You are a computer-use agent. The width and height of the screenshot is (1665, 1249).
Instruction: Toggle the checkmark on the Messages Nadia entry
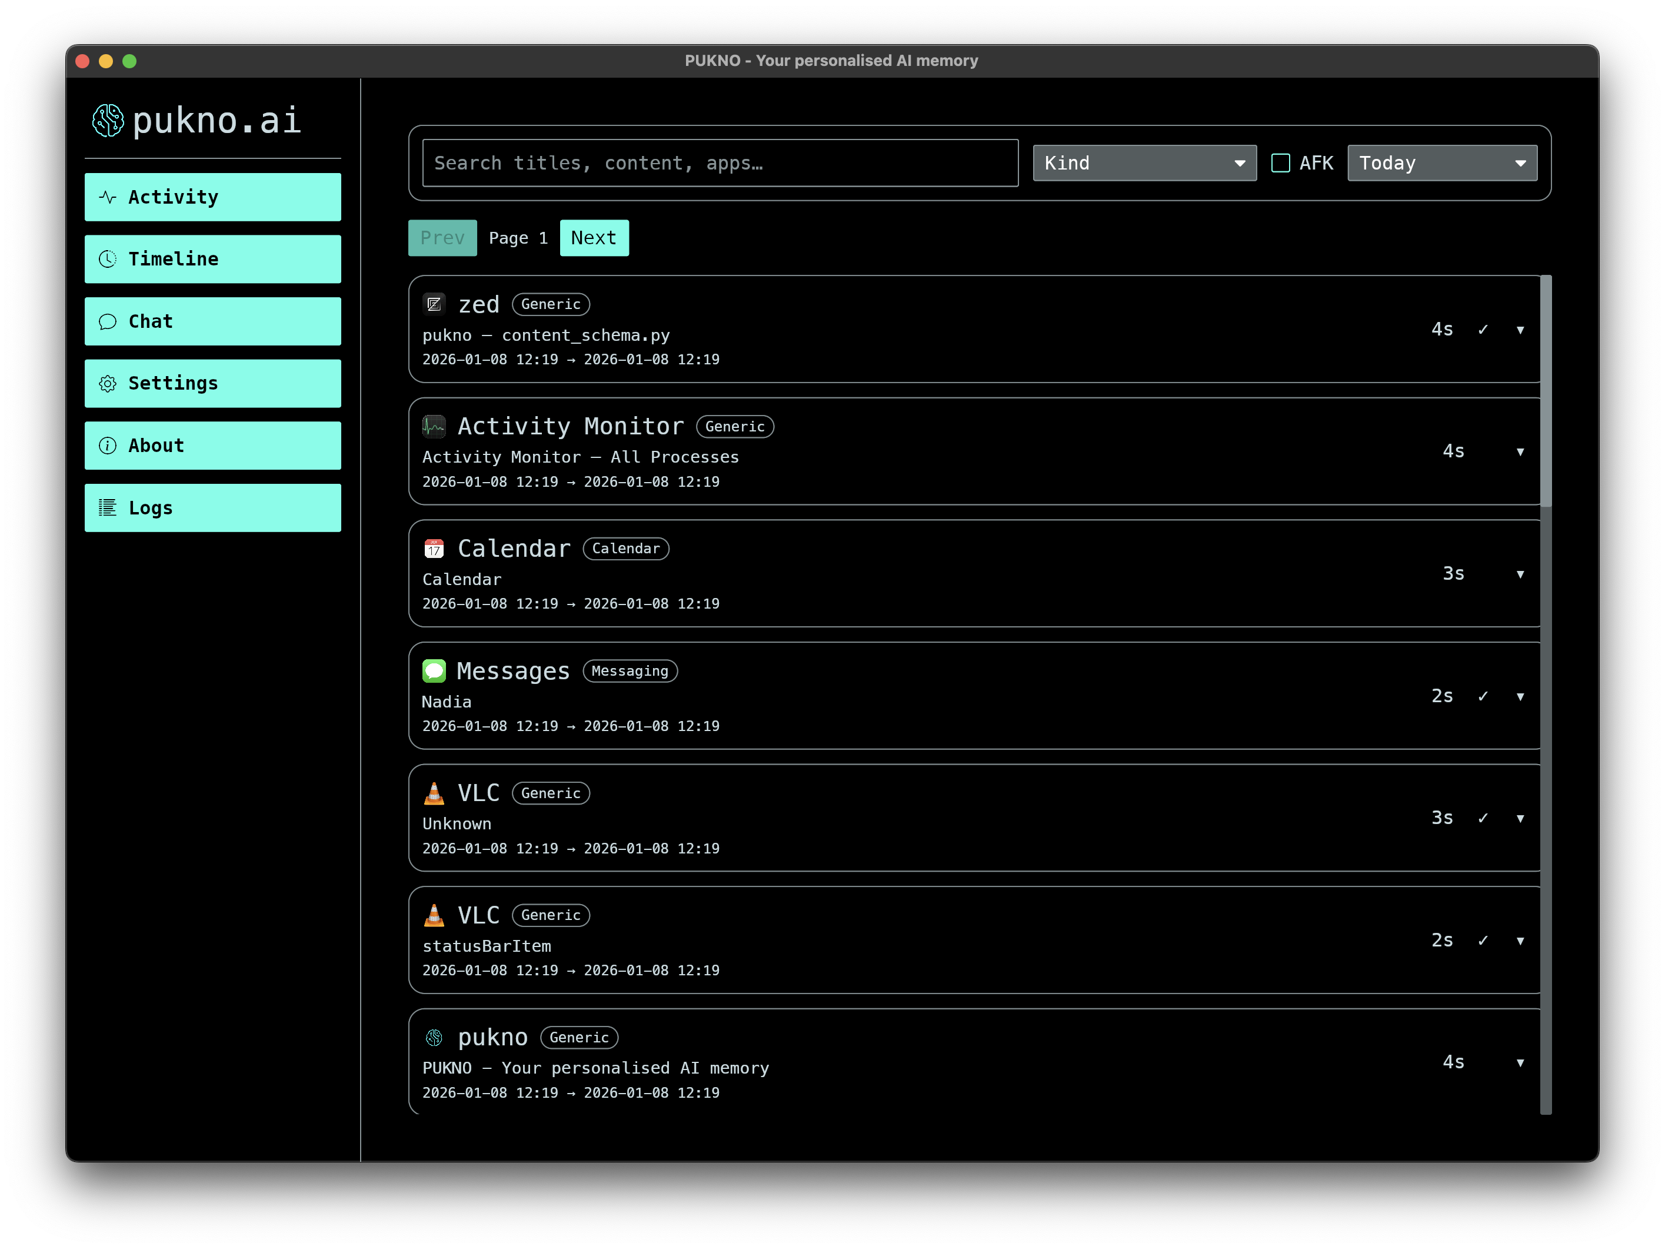[x=1482, y=696]
